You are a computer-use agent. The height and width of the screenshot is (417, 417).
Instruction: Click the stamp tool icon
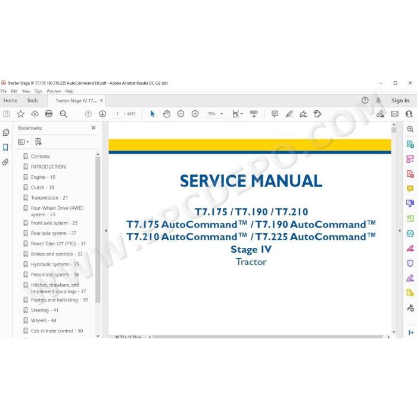318,114
